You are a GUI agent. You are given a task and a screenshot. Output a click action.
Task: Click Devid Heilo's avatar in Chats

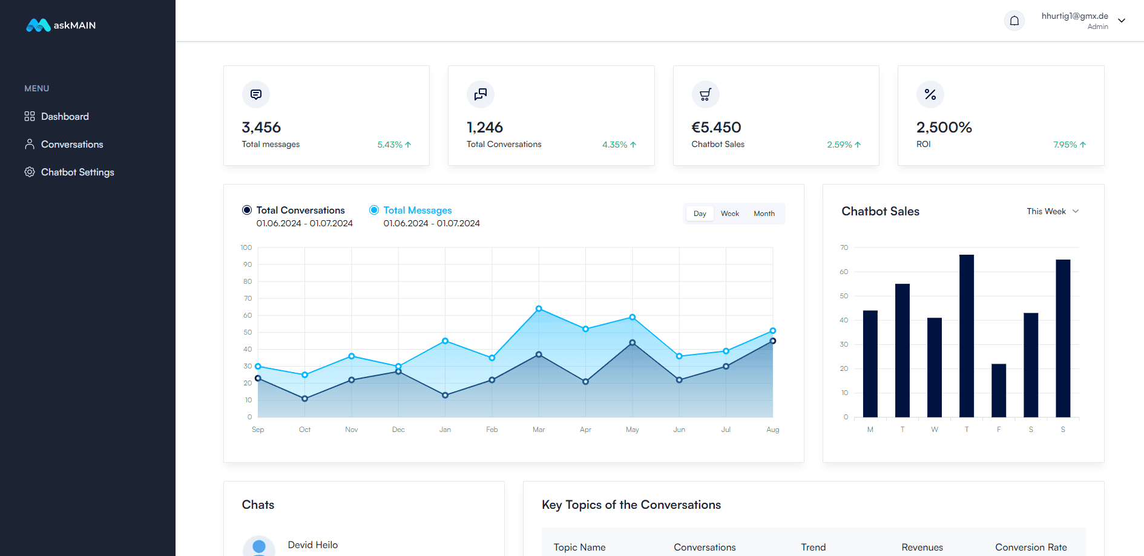click(x=259, y=546)
